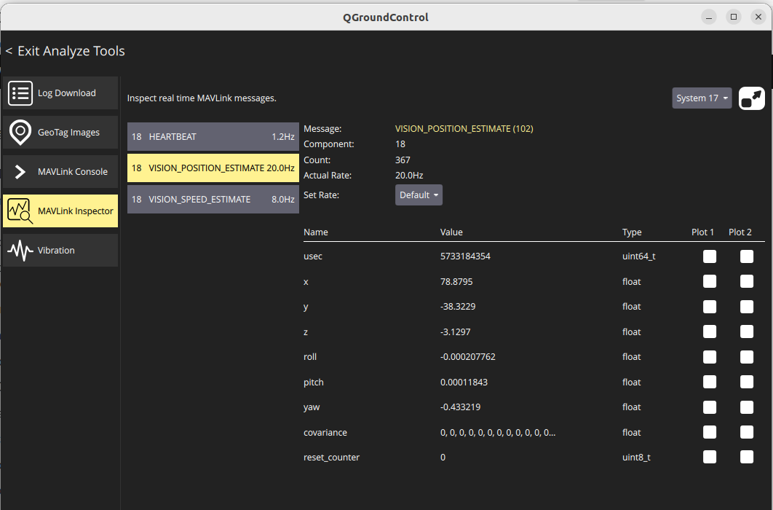Enable Plot 2 for roll
The image size is (773, 510).
click(x=746, y=357)
